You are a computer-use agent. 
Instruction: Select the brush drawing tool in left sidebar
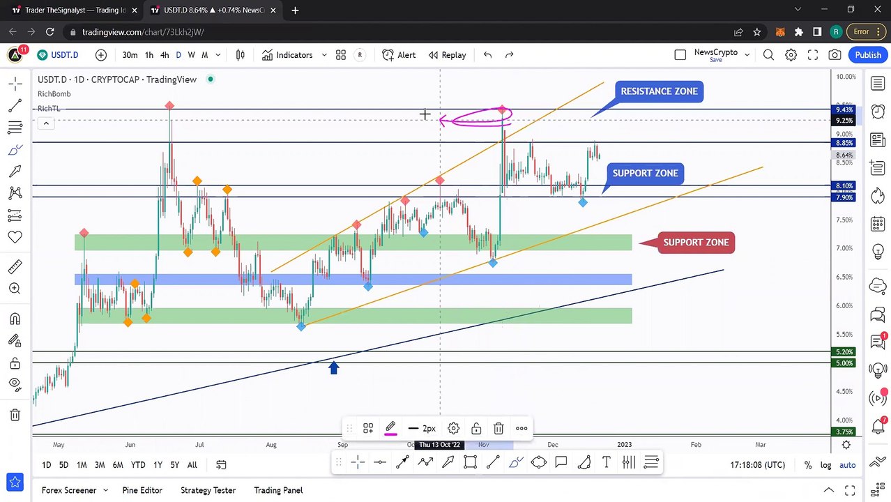[x=15, y=150]
